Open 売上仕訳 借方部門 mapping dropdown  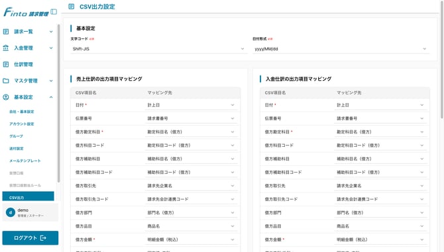click(191, 213)
